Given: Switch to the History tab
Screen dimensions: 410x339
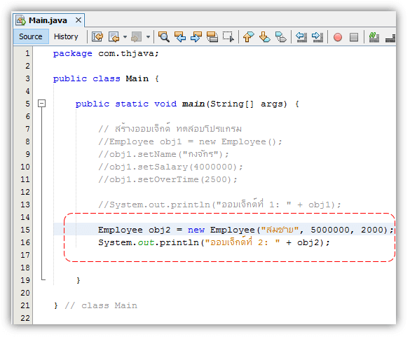Looking at the screenshot, I should pyautogui.click(x=66, y=36).
